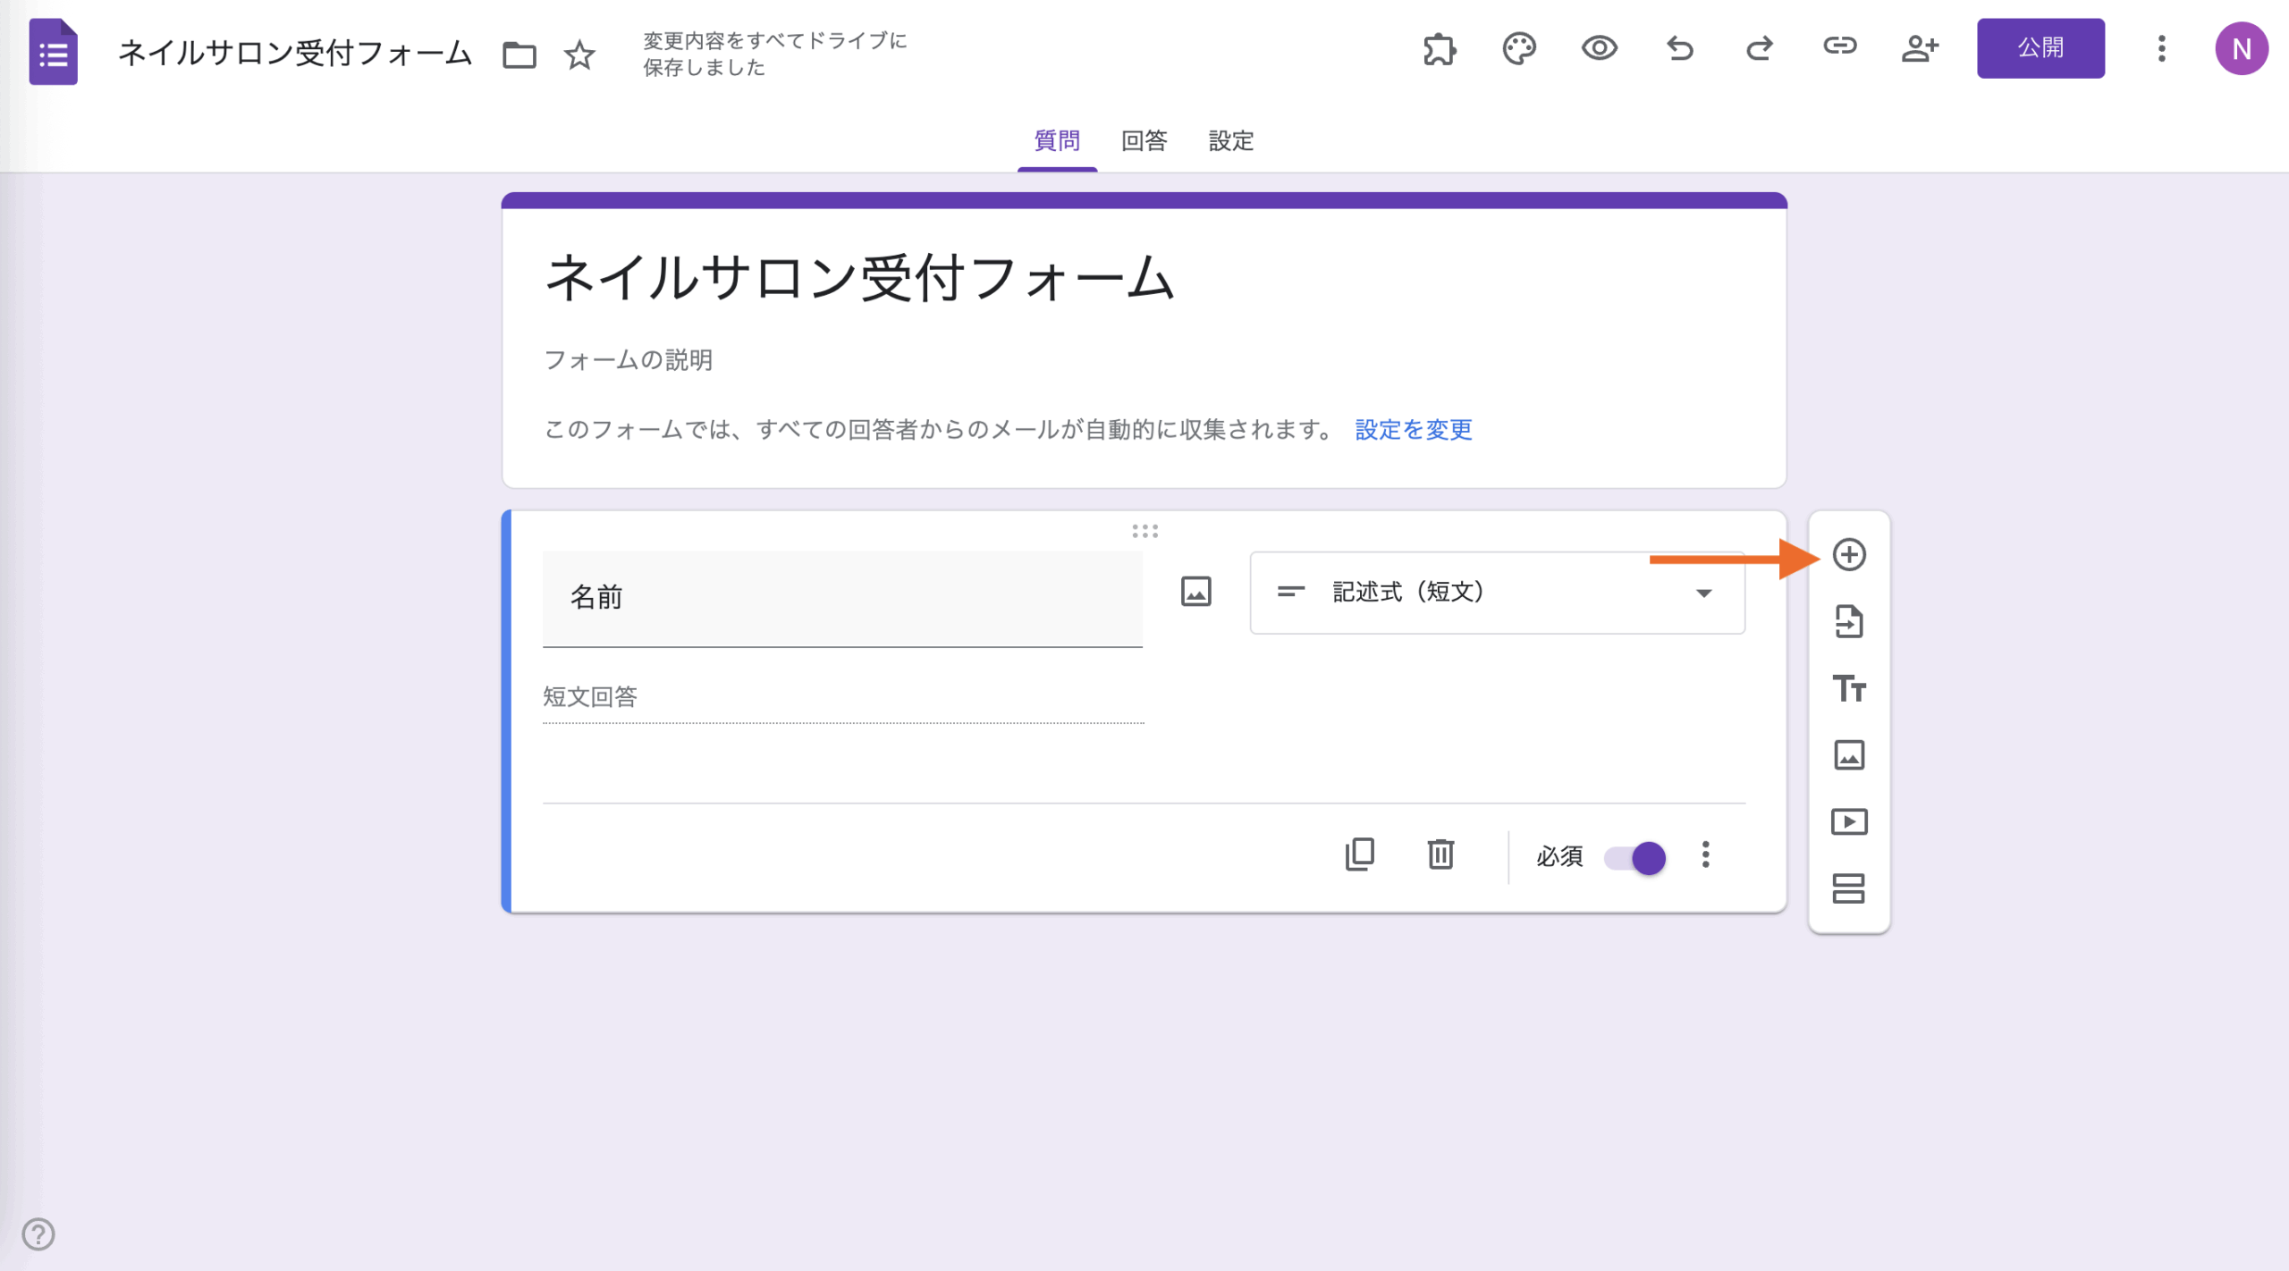The height and width of the screenshot is (1271, 2289).
Task: Click the 設定を変更 link
Action: click(x=1413, y=430)
